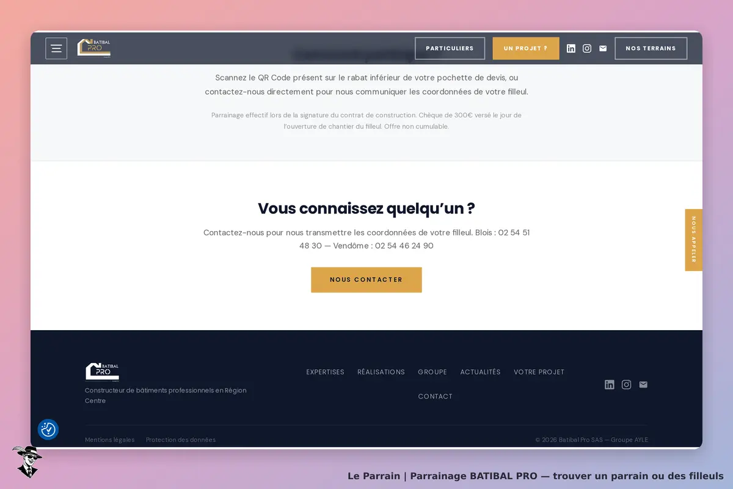Open GROUPE in the footer menu
This screenshot has width=733, height=489.
click(432, 372)
